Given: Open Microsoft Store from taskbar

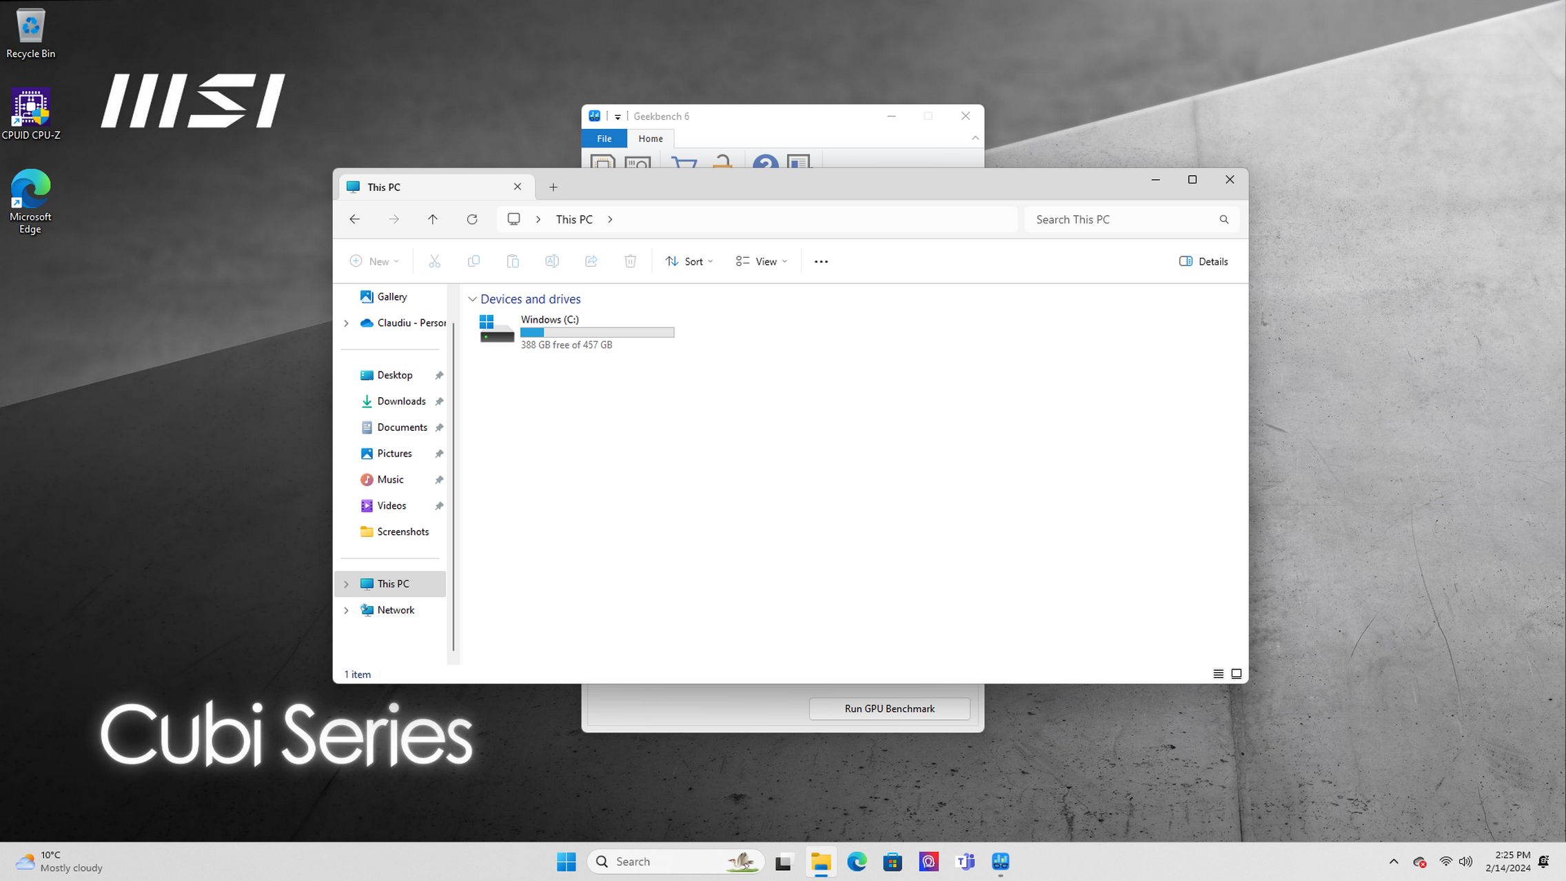Looking at the screenshot, I should tap(893, 862).
